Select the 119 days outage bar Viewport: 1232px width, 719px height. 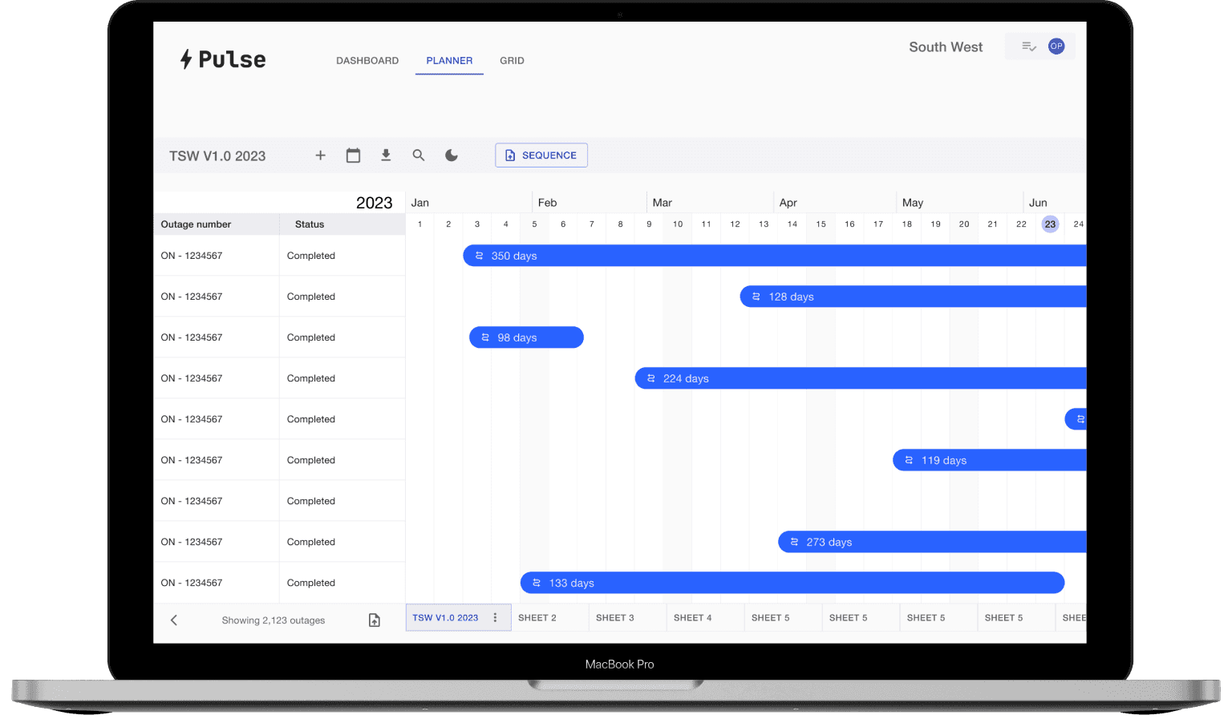(990, 460)
